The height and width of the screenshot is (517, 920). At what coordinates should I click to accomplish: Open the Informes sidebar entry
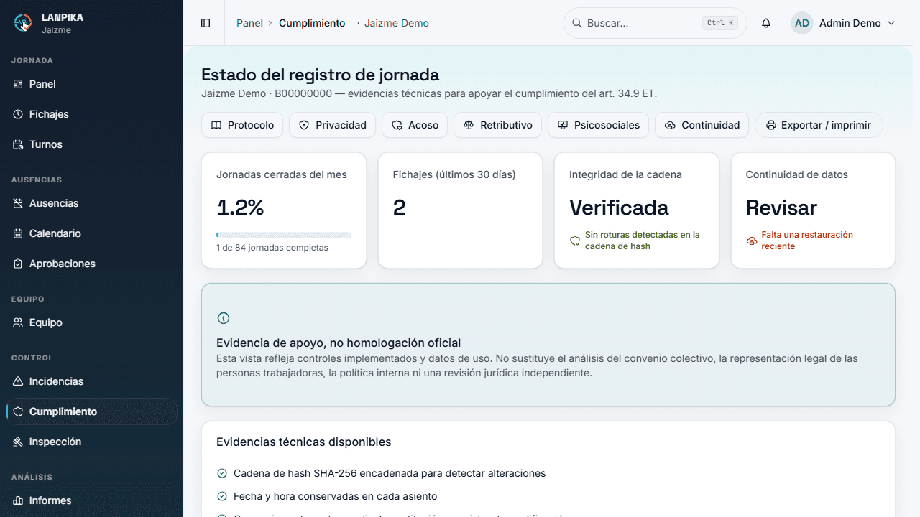click(91, 500)
